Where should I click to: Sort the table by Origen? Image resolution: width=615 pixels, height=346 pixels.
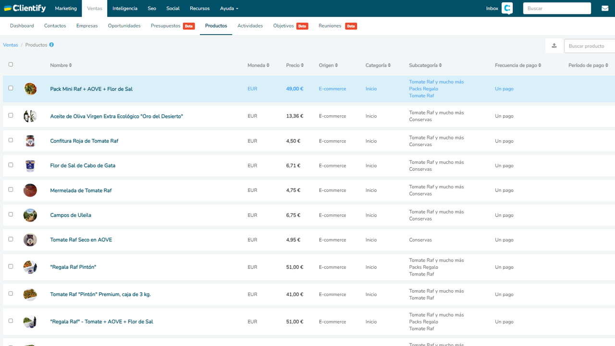pyautogui.click(x=328, y=65)
